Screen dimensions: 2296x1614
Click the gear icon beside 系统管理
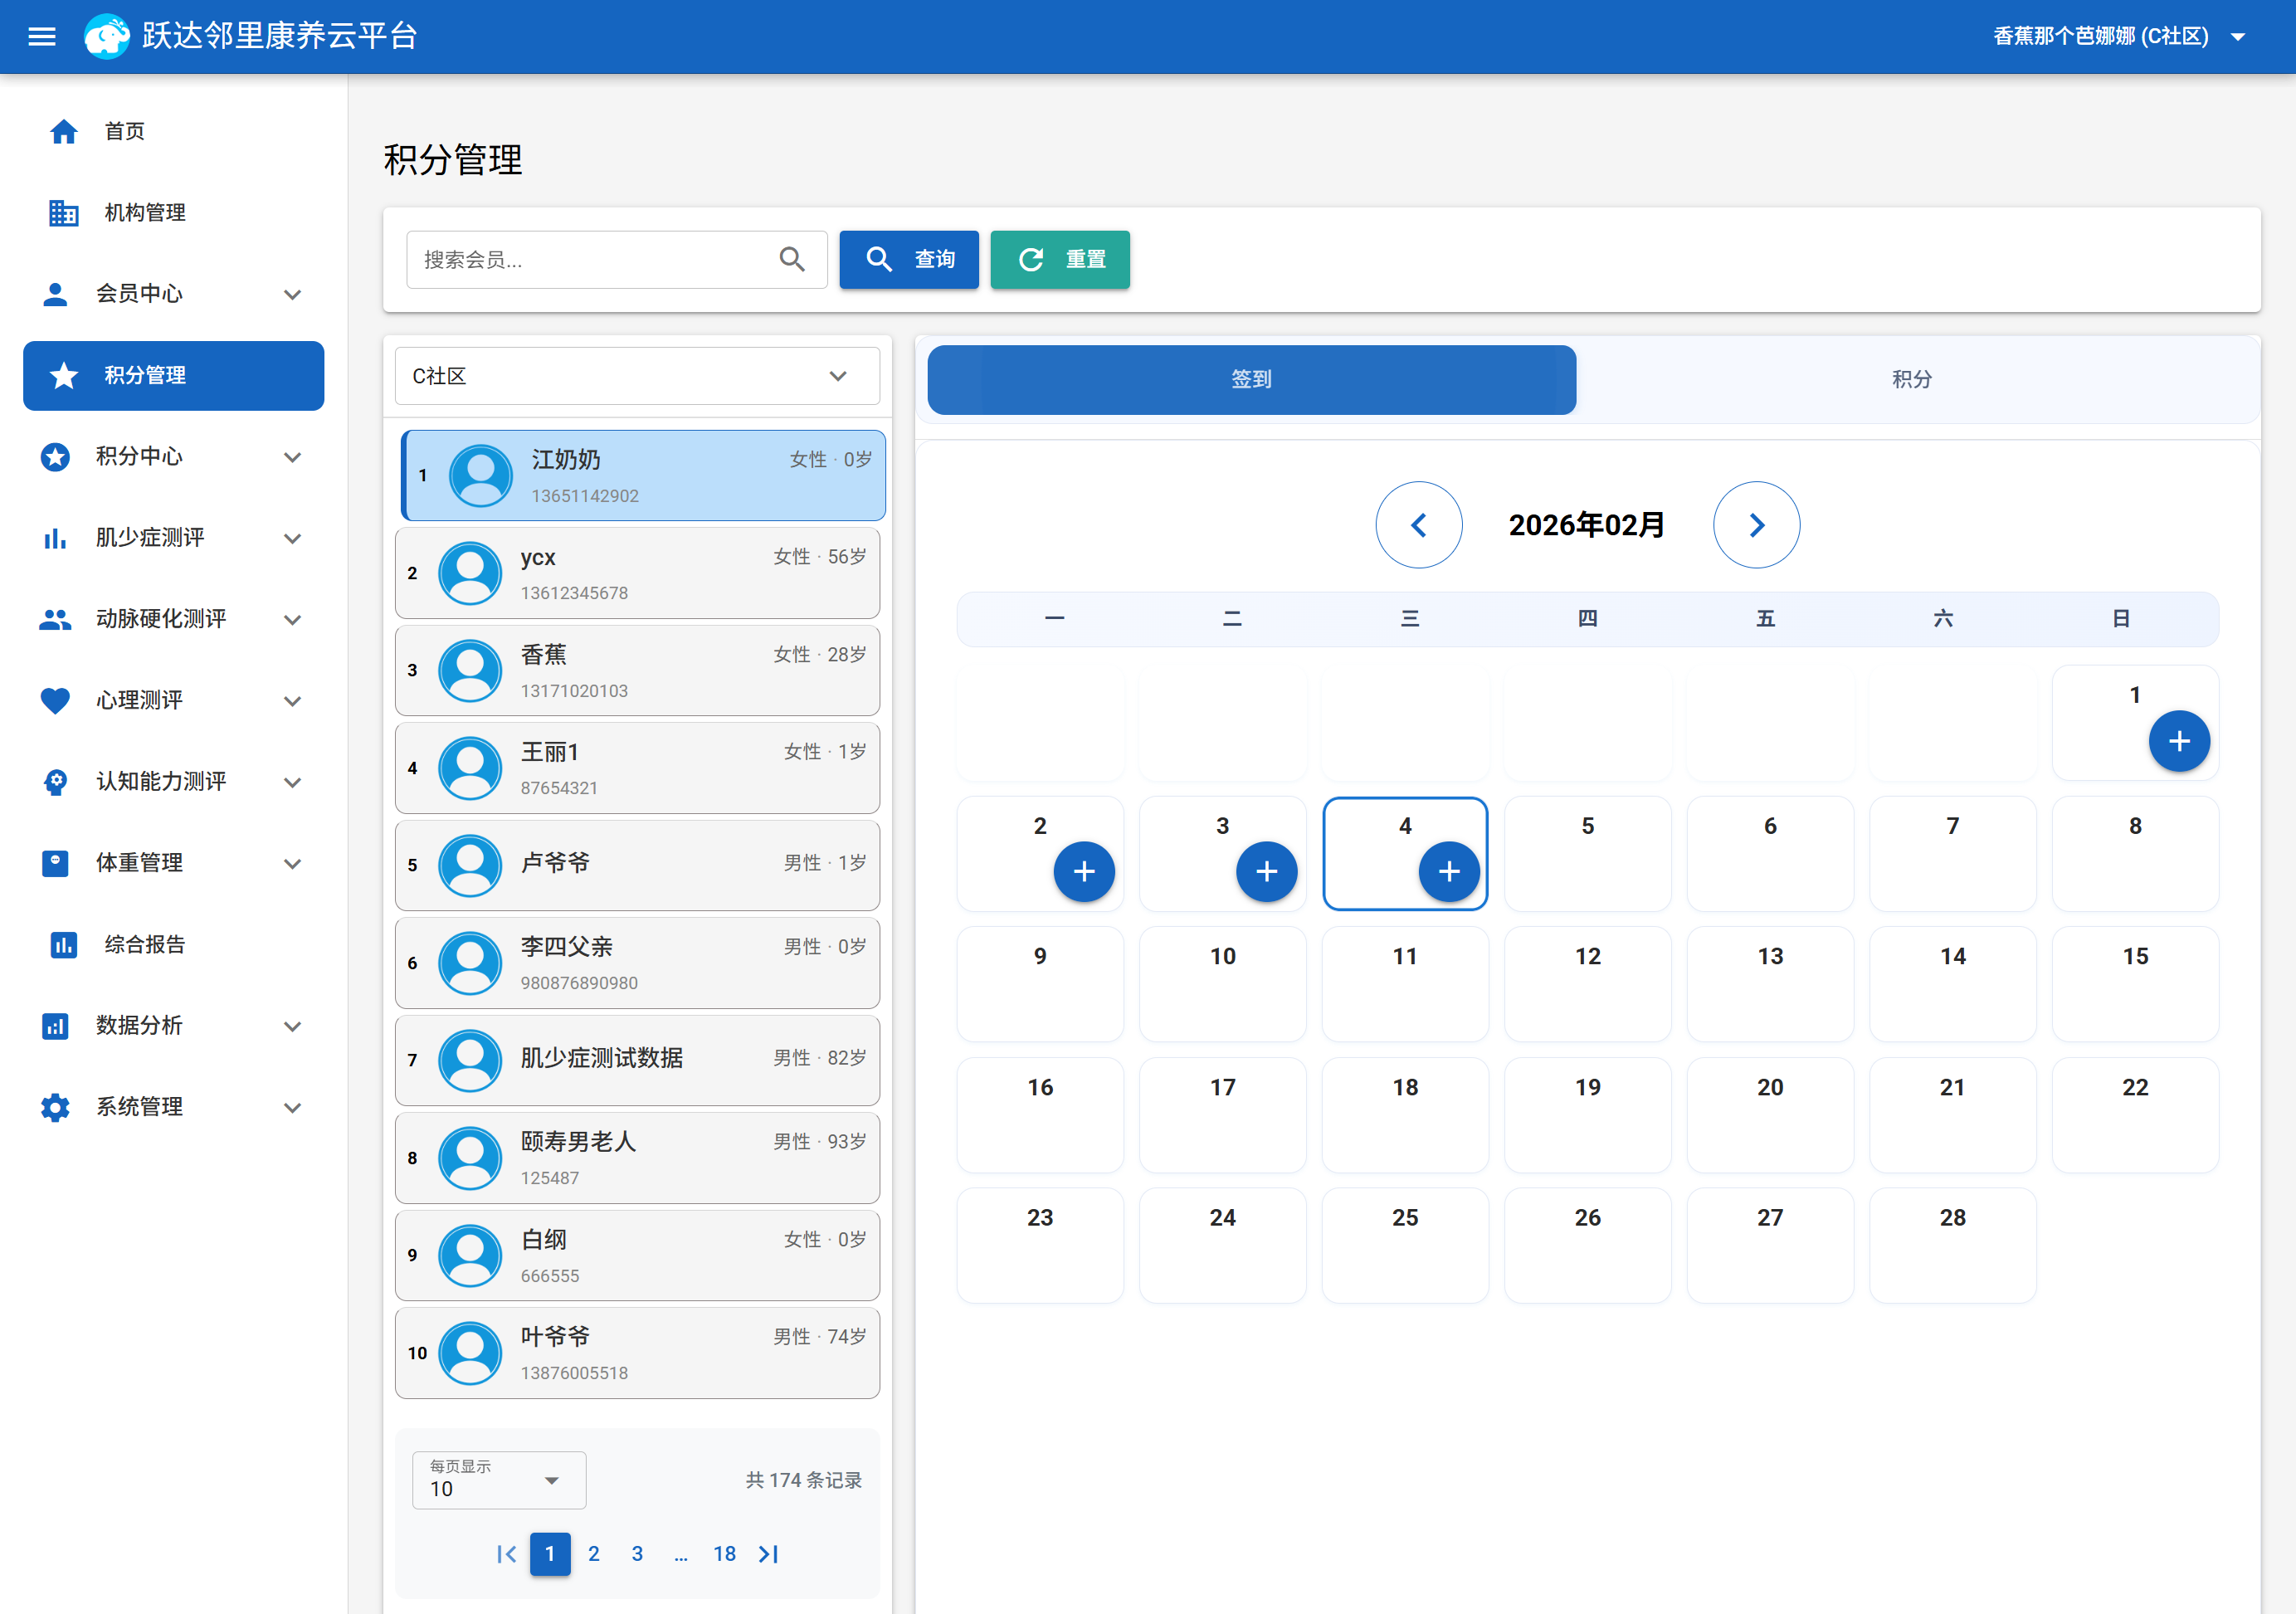55,1107
